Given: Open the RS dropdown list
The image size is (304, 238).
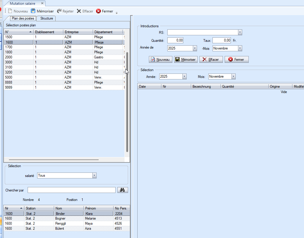Looking at the screenshot, I should click(x=240, y=32).
